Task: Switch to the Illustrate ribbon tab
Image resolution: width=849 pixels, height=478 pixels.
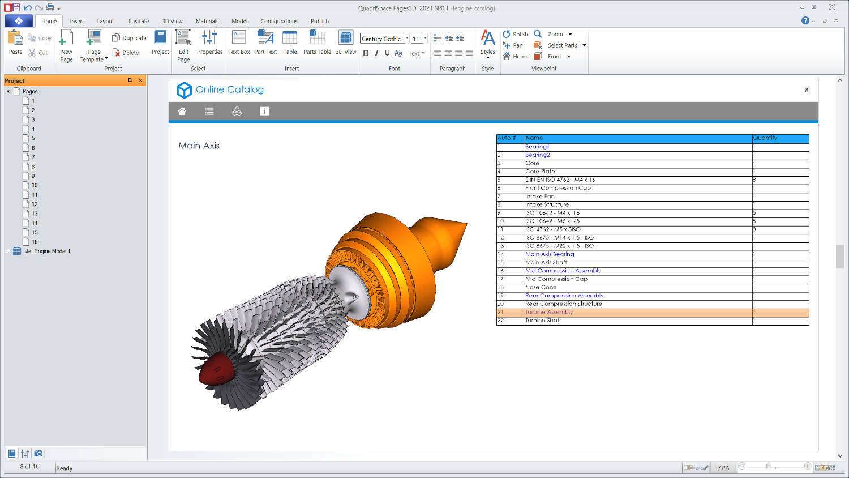Action: coord(138,22)
